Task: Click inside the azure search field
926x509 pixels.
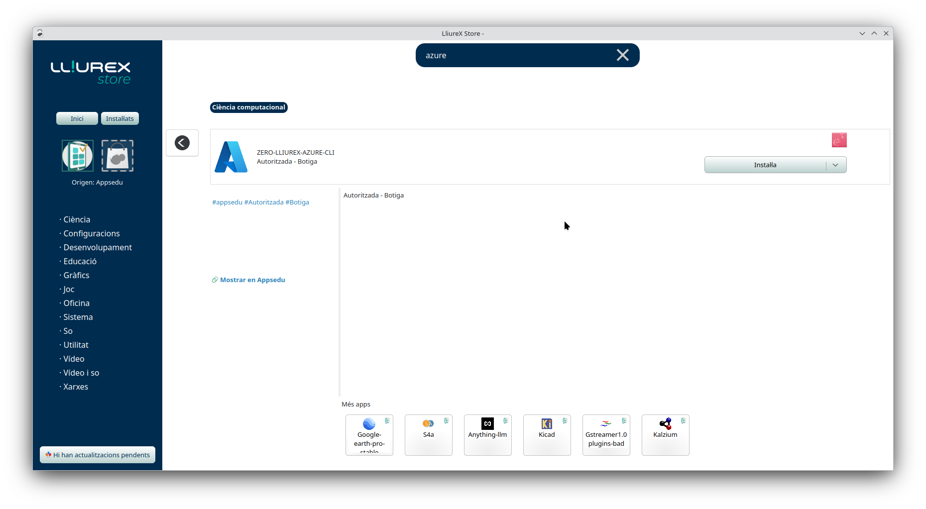Action: [513, 55]
